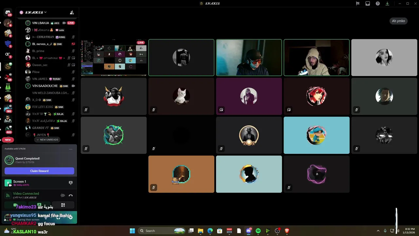Select the server with the 420 badge

[8, 129]
